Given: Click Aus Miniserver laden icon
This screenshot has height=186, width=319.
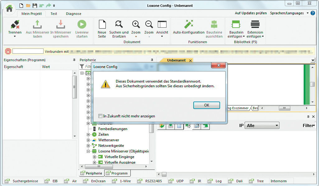Looking at the screenshot, I should (x=37, y=25).
